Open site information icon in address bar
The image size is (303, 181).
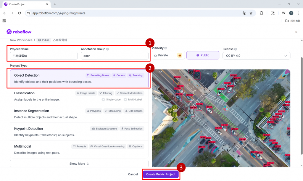pos(28,13)
